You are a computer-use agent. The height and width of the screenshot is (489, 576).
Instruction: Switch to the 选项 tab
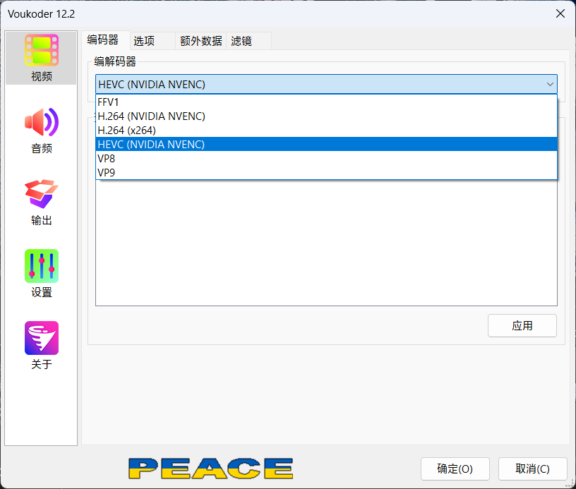(144, 41)
